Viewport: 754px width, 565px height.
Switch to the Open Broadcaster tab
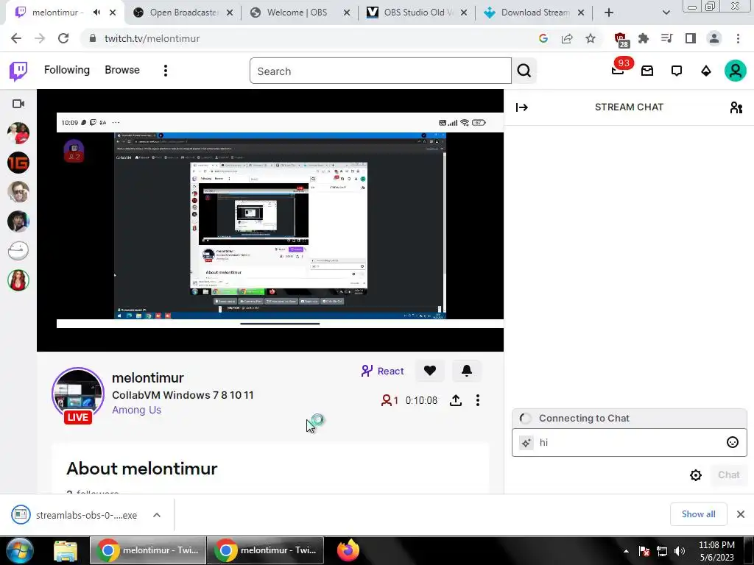point(183,13)
